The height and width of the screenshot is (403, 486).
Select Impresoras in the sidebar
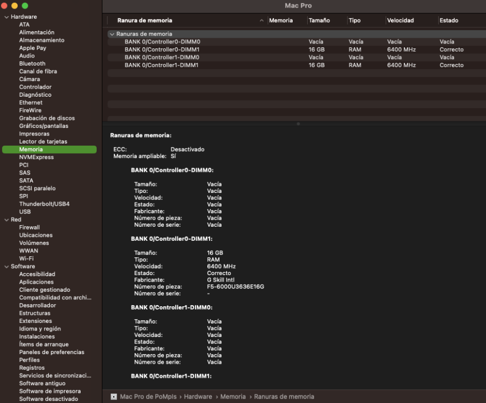click(x=34, y=134)
